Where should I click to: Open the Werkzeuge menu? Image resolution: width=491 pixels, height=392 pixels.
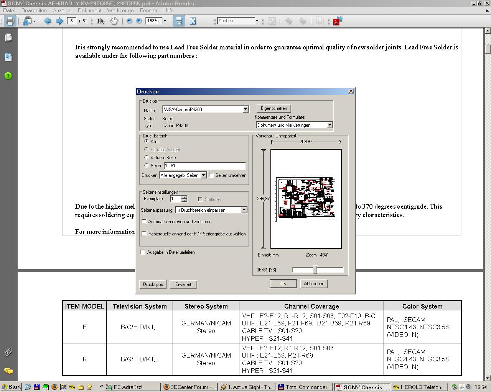tap(120, 10)
